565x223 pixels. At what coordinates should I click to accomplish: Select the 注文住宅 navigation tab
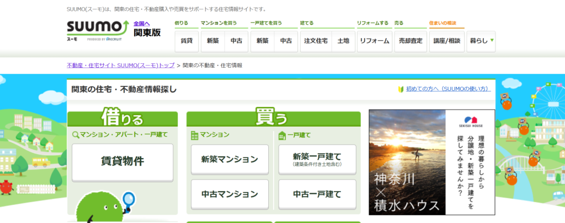[316, 41]
